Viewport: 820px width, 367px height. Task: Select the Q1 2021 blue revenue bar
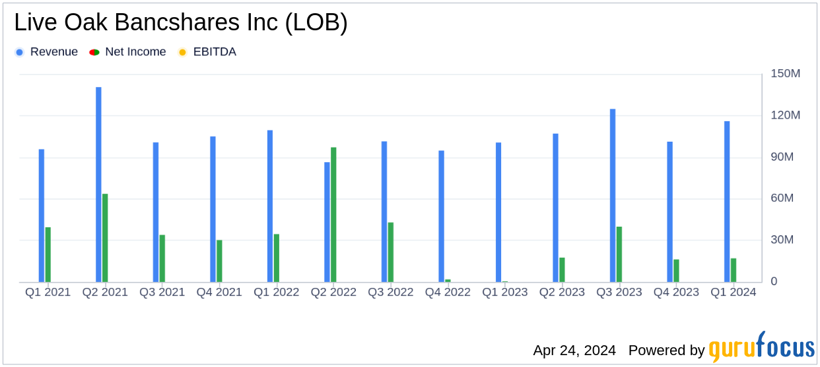[x=42, y=215]
